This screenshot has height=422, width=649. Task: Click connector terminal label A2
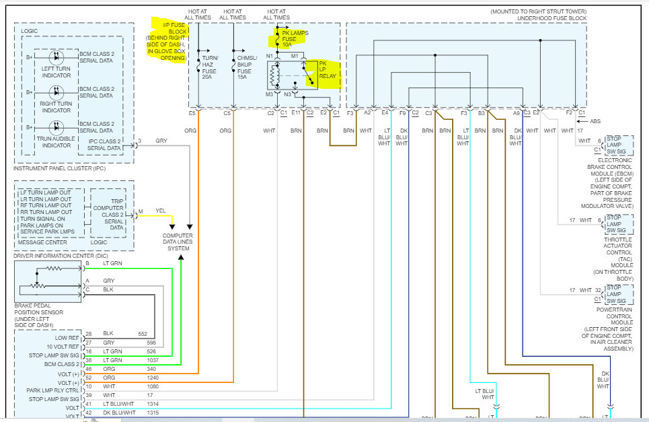click(368, 112)
